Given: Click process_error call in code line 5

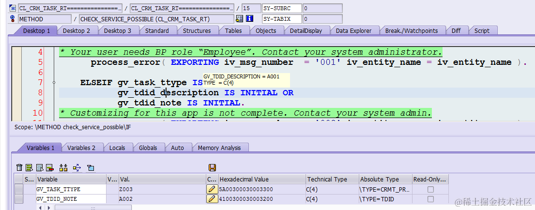Looking at the screenshot, I should pyautogui.click(x=125, y=62).
